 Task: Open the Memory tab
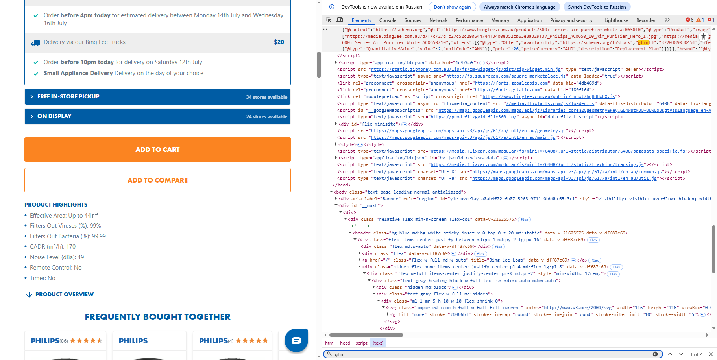[500, 20]
